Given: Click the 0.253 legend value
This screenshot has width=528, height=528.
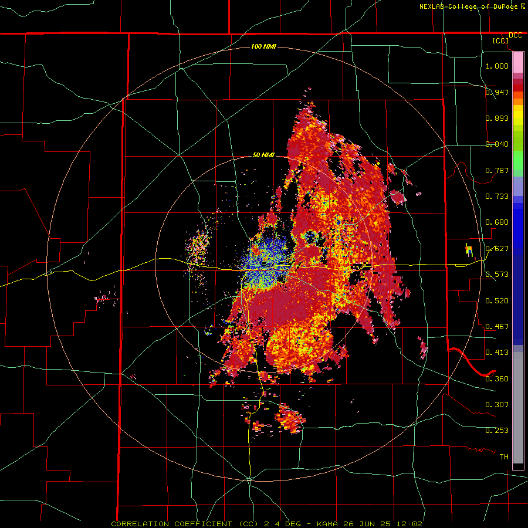Looking at the screenshot, I should [x=497, y=431].
